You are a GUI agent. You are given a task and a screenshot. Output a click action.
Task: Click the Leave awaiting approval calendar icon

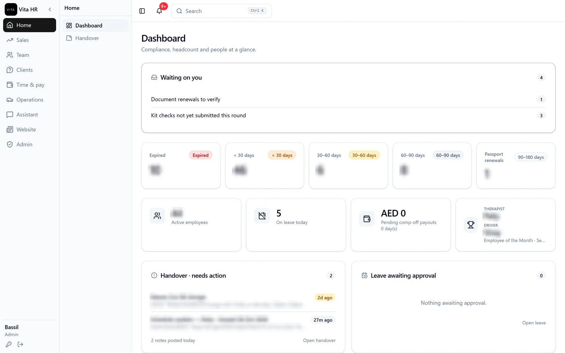(364, 275)
